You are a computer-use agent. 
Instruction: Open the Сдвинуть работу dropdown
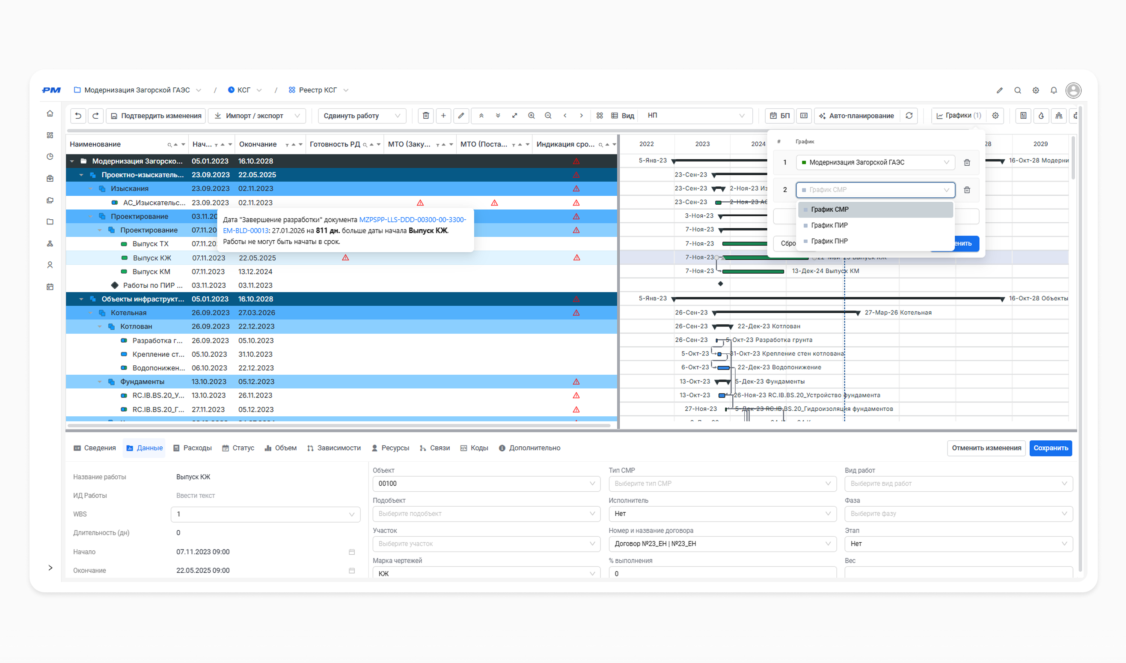pos(362,116)
